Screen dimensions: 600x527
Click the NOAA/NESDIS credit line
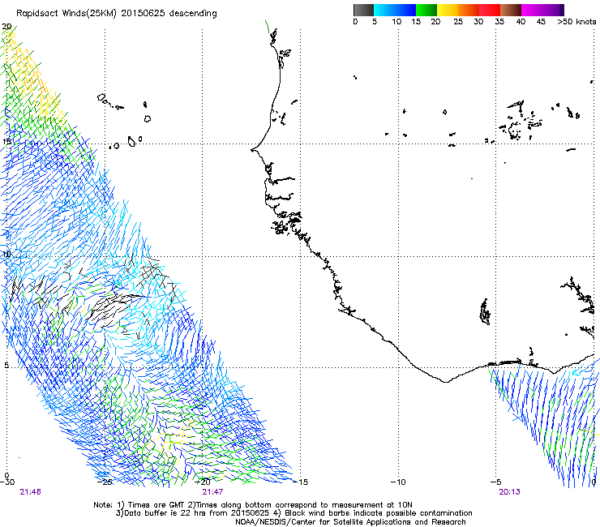(350, 522)
